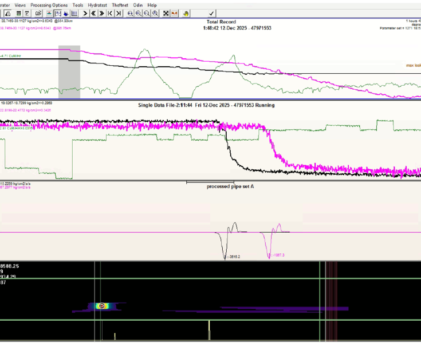421x343 pixels.
Task: Click the circular hotspot in the heatmap
Action: point(102,306)
